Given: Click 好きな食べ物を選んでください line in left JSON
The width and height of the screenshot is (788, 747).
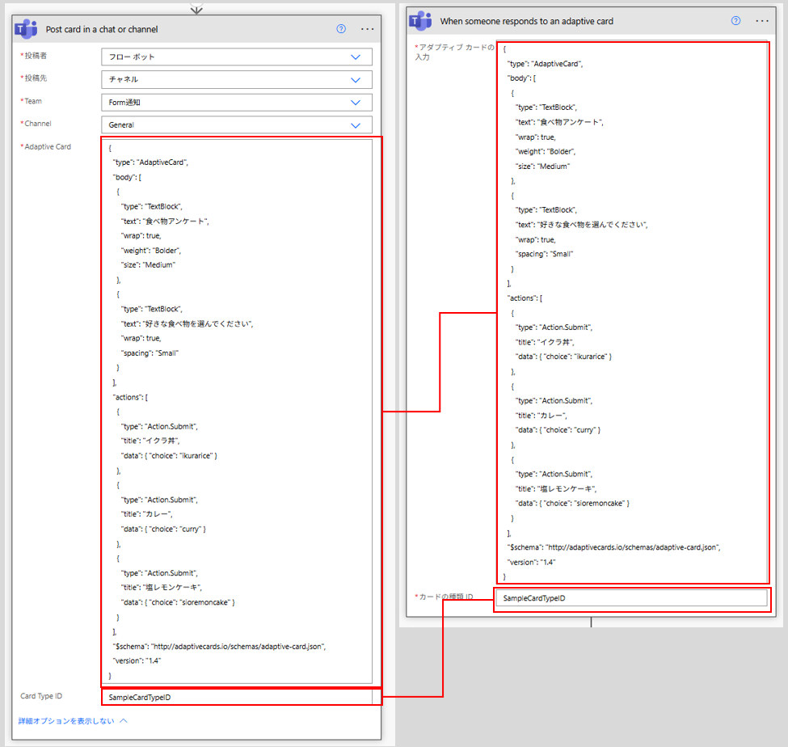Looking at the screenshot, I should 187,323.
